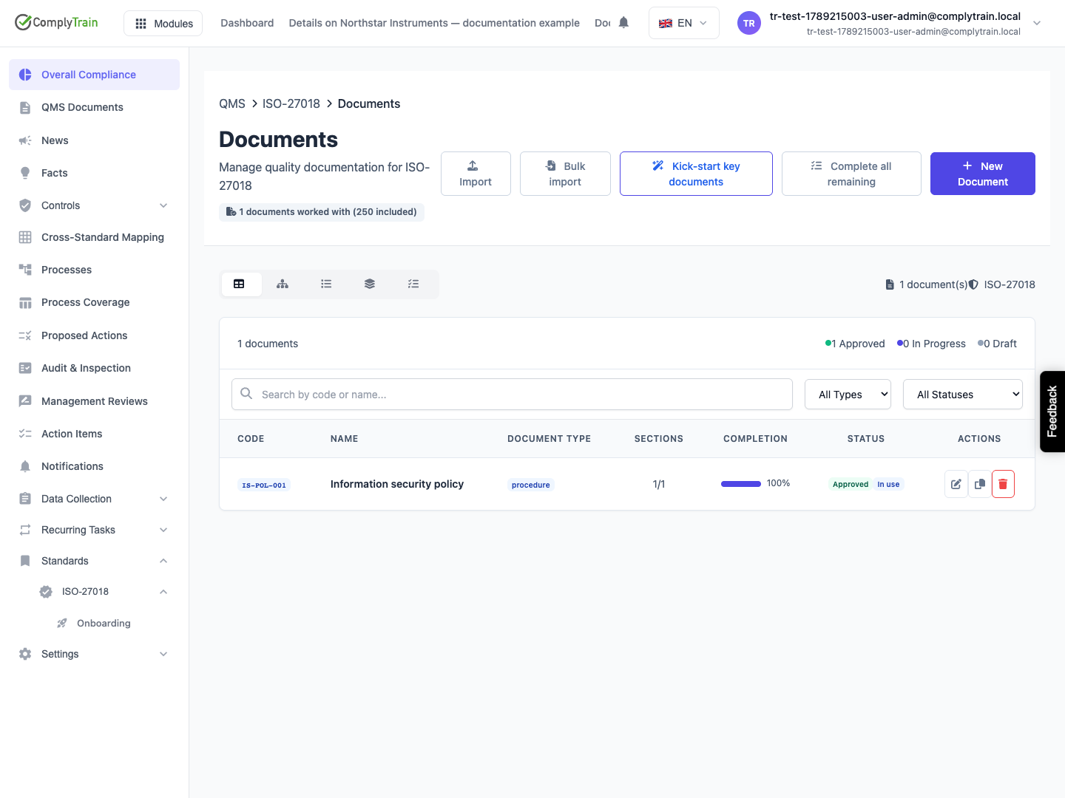Click the Notifications bell icon in sidebar
Viewport: 1065px width, 798px height.
click(x=25, y=466)
